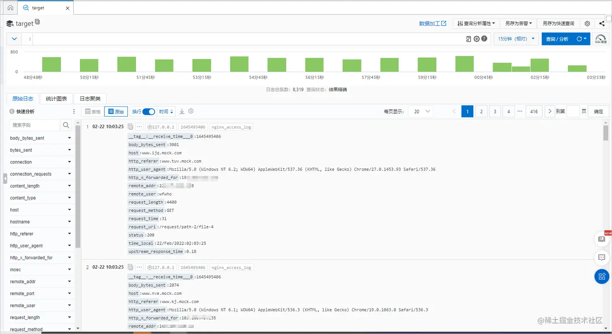The width and height of the screenshot is (612, 334).
Task: Open more options of log entry 1
Action: pos(139,127)
